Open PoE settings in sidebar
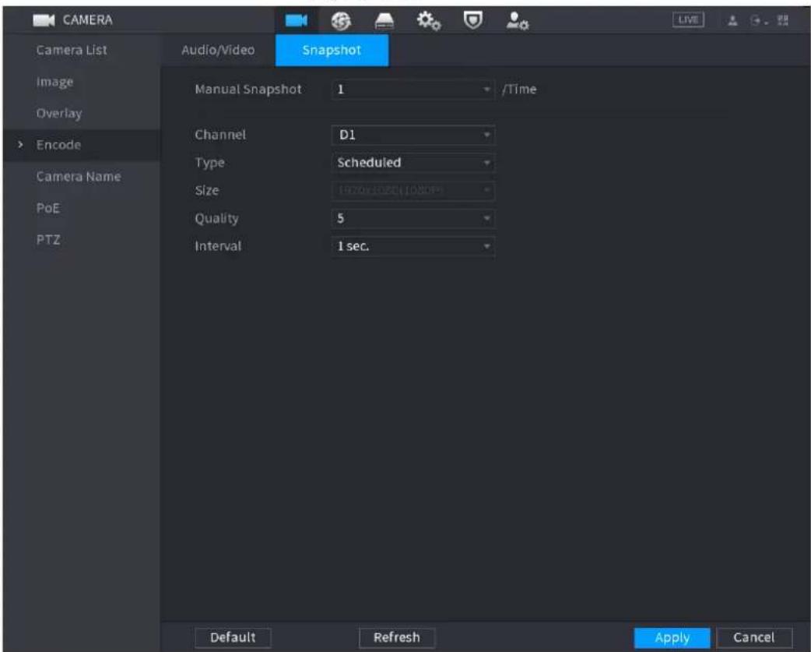This screenshot has height=652, width=811. click(48, 208)
